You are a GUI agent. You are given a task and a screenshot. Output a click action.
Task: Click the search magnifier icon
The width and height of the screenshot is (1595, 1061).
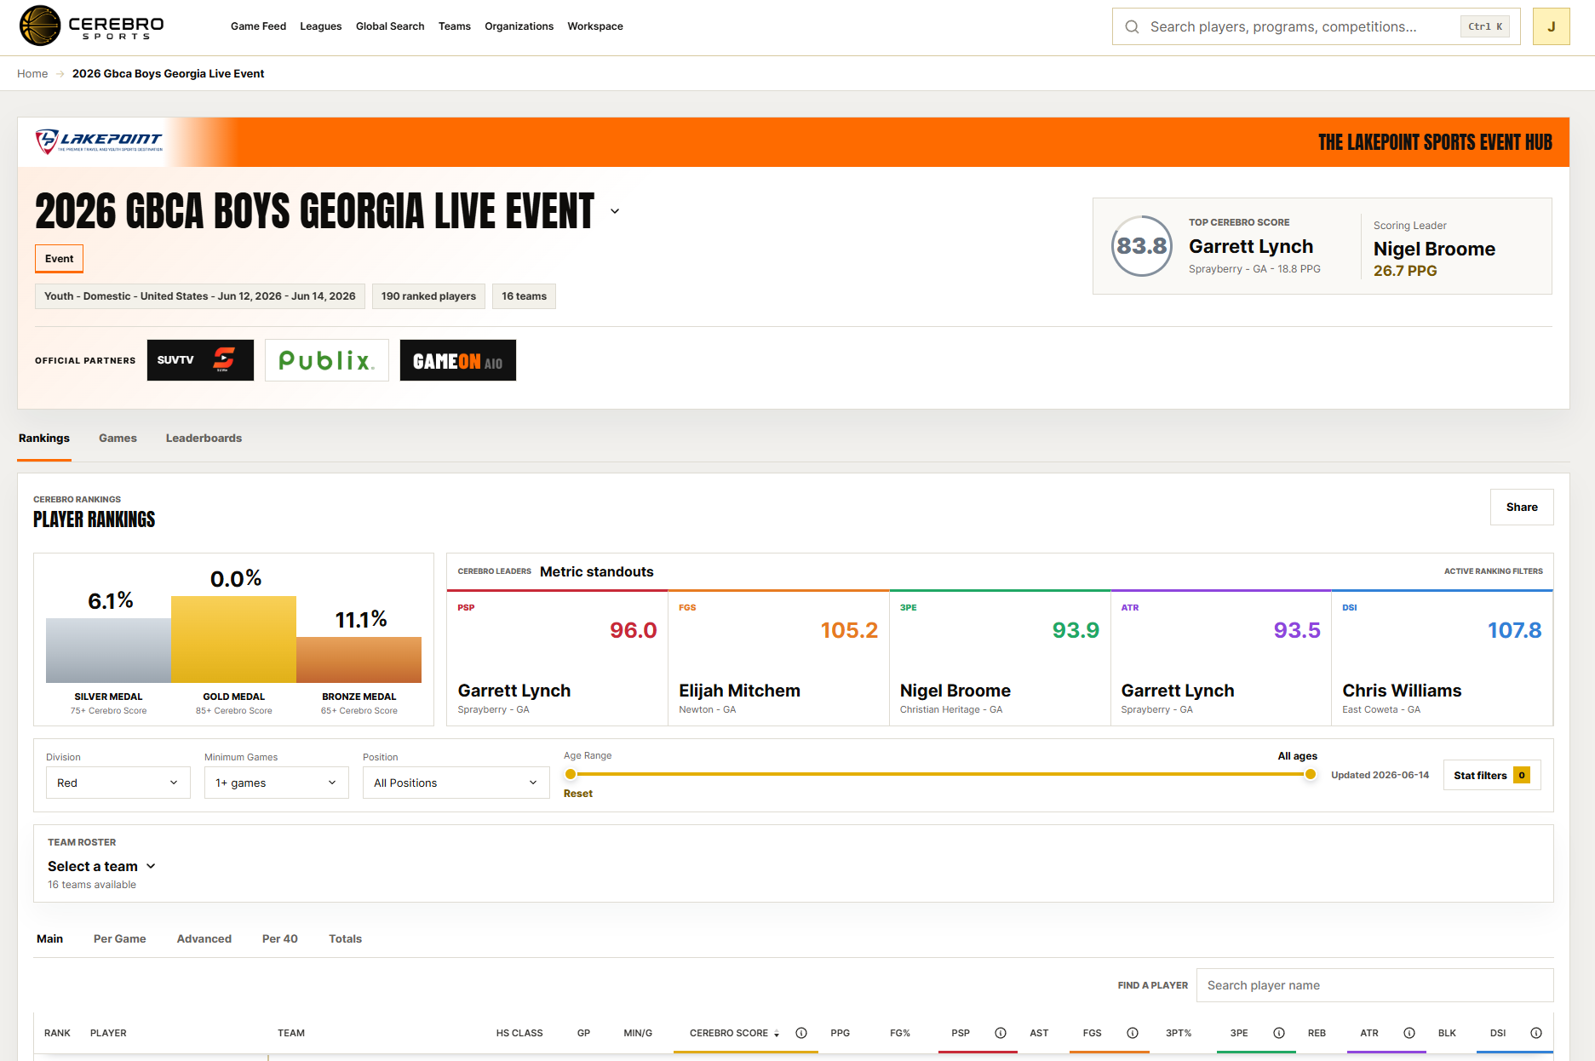(1132, 26)
